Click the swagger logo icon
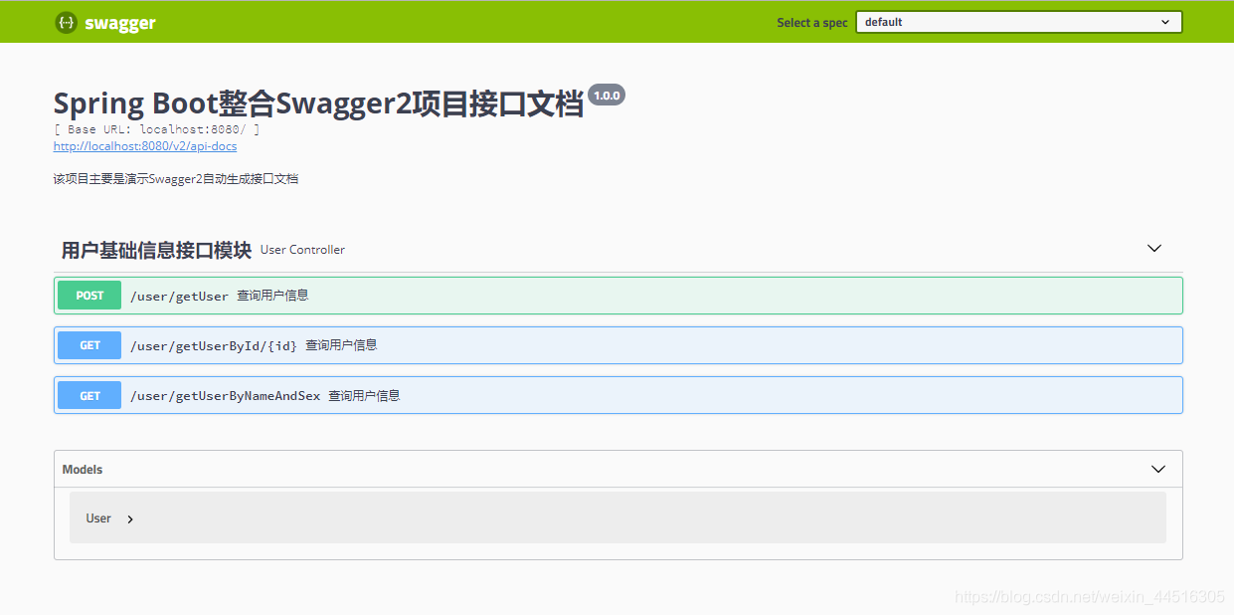This screenshot has height=615, width=1234. (66, 22)
